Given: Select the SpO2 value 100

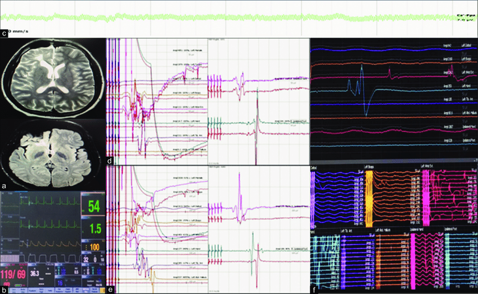Looking at the screenshot, I should (x=95, y=248).
